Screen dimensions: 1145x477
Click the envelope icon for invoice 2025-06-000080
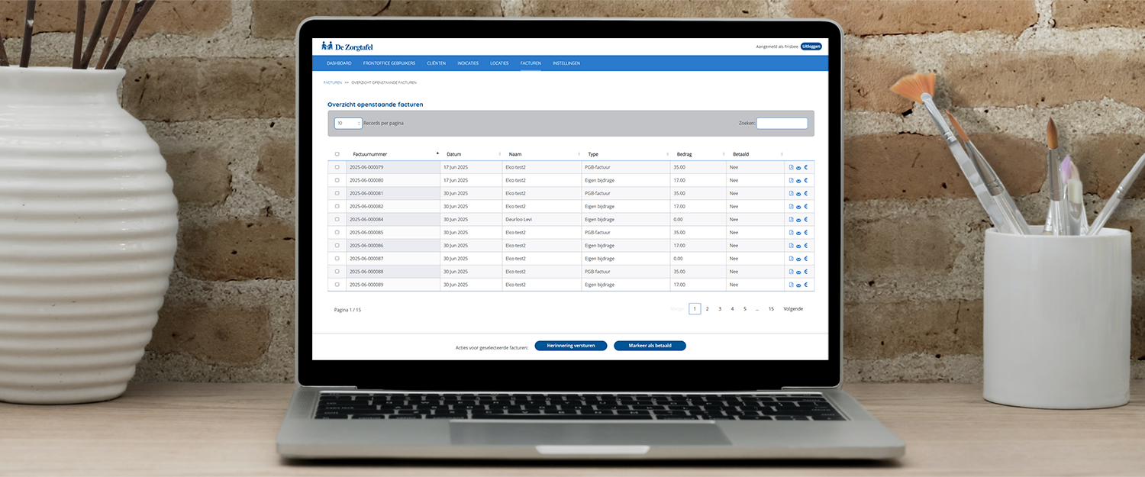798,181
